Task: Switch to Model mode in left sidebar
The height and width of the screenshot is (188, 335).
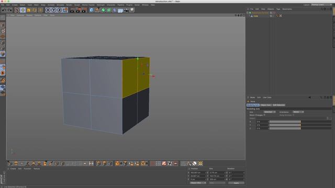Action: [x=3, y=25]
